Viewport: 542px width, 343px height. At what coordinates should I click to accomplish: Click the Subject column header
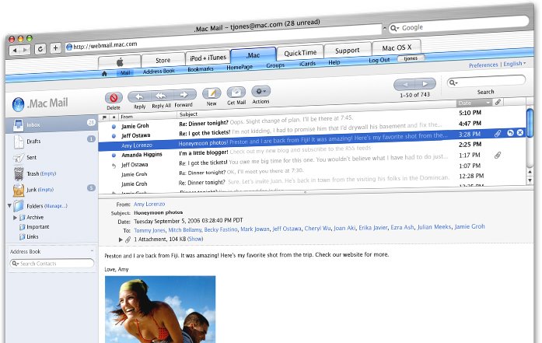click(188, 114)
